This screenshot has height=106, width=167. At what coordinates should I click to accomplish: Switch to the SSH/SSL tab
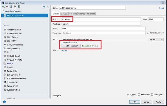pyautogui.click(x=64, y=14)
